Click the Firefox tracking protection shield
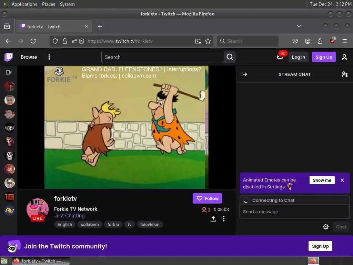The image size is (353, 265). pyautogui.click(x=55, y=41)
